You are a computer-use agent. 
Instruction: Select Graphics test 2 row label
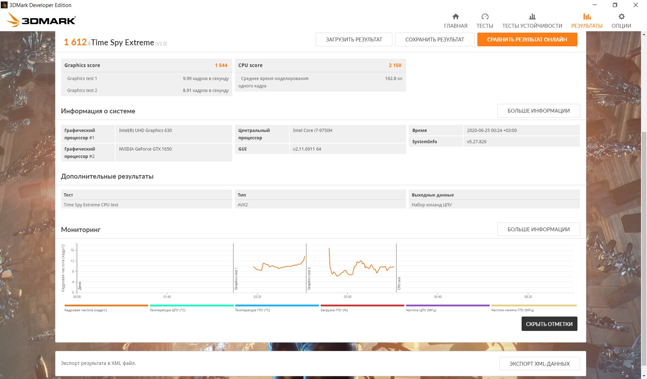pos(82,91)
